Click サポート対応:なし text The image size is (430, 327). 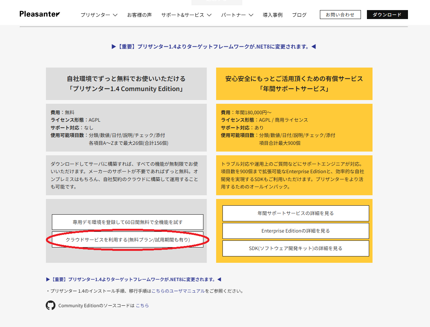pyautogui.click(x=72, y=128)
